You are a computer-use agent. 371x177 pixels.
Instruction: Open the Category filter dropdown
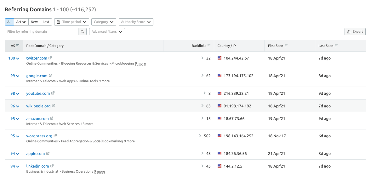(104, 22)
